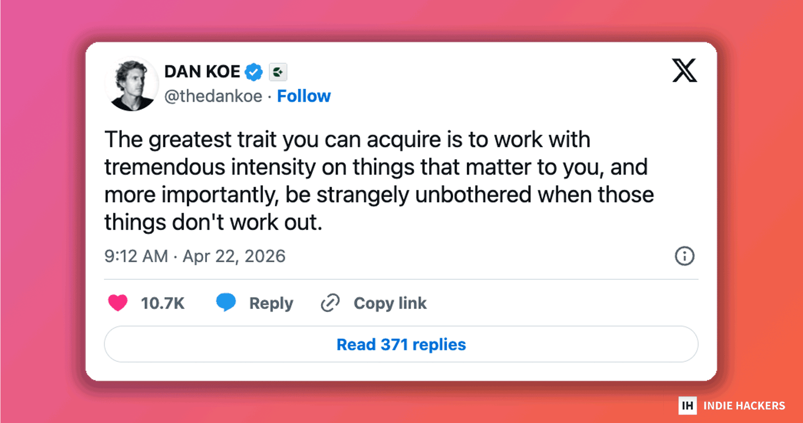Click the blue verified checkmark badge
The image size is (803, 423).
coord(254,72)
